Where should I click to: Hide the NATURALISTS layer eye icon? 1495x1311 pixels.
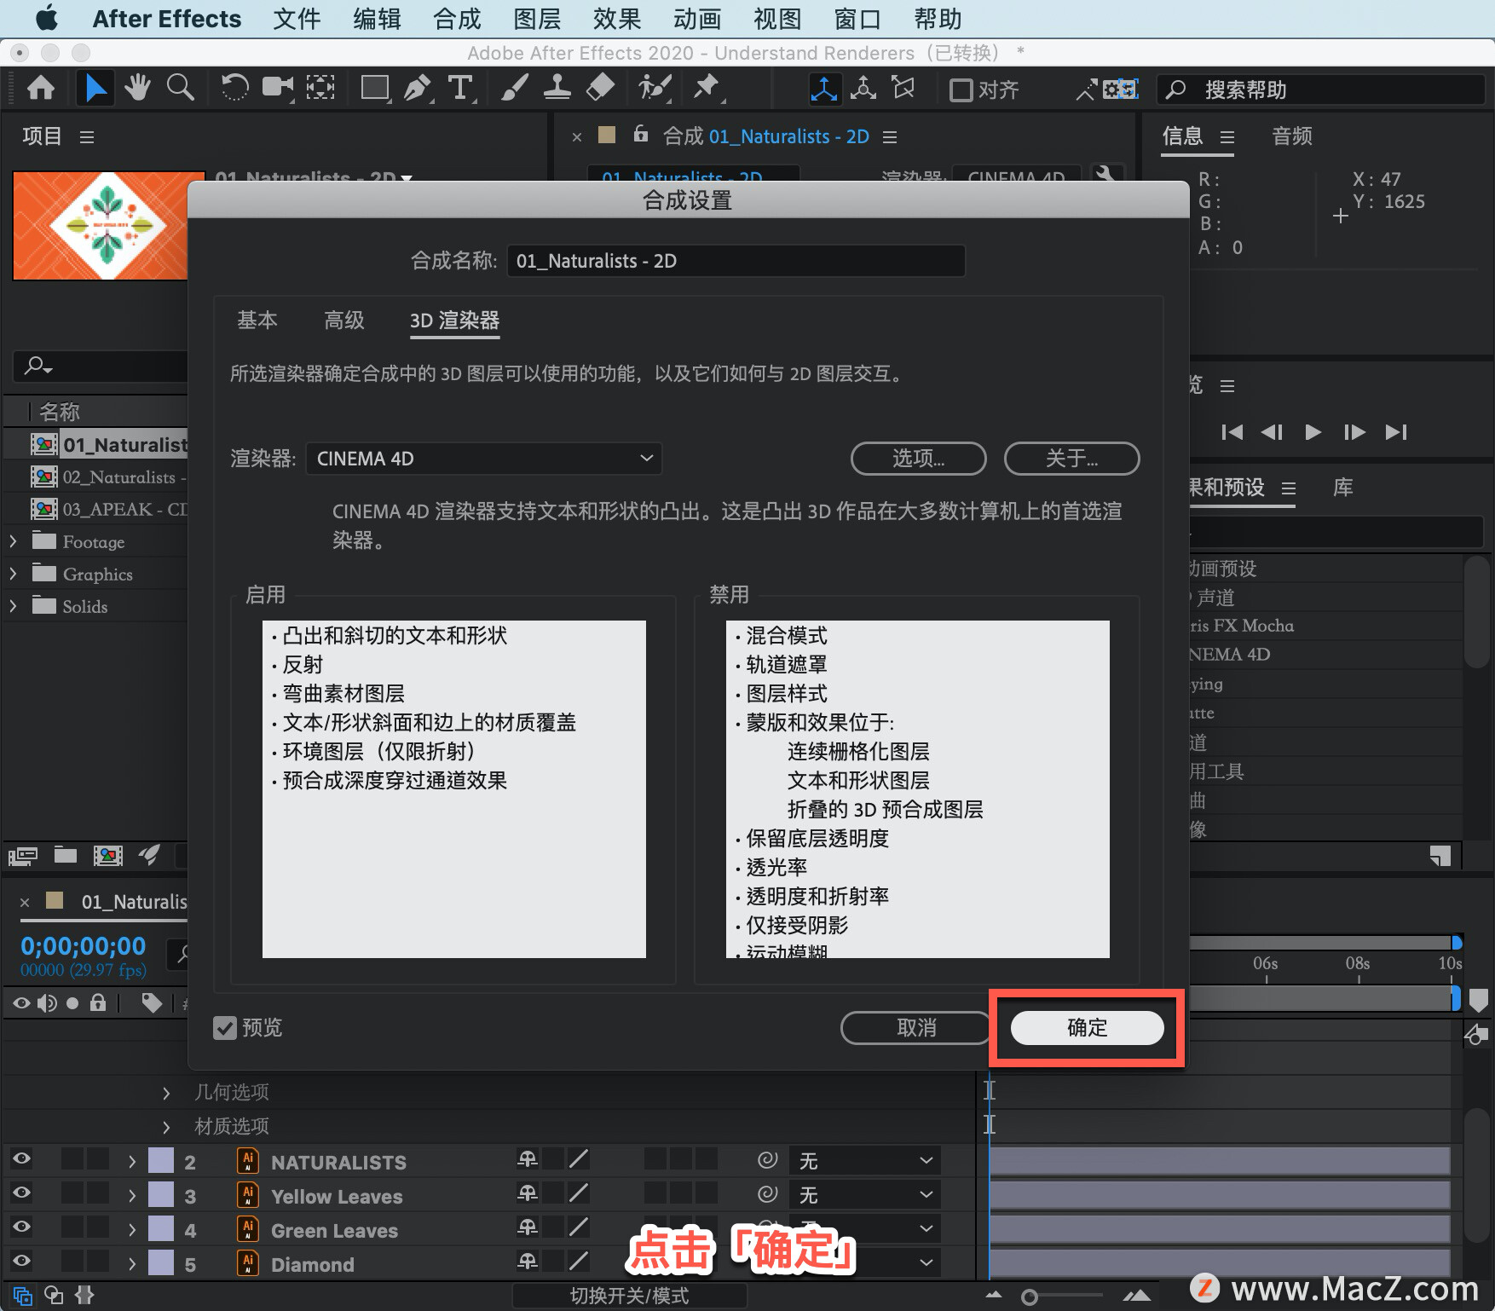[21, 1158]
